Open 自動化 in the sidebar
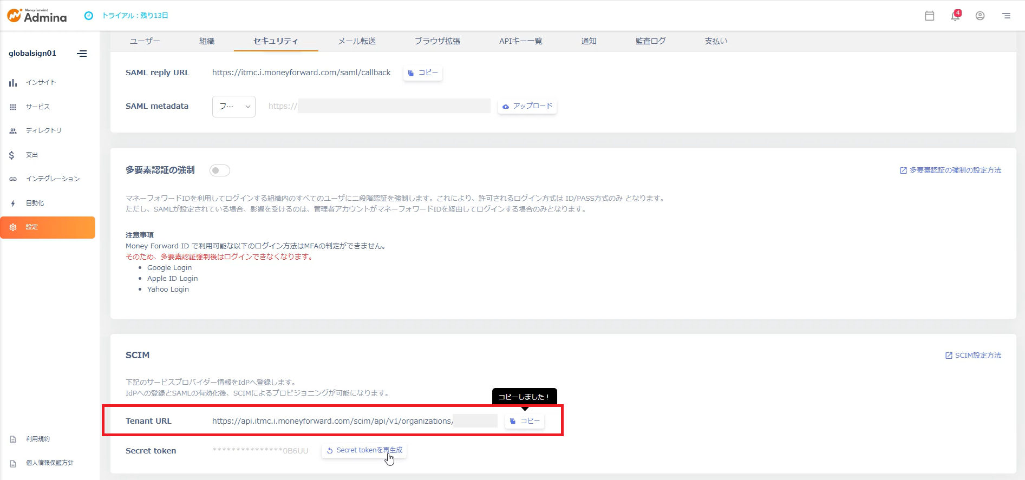 point(48,203)
